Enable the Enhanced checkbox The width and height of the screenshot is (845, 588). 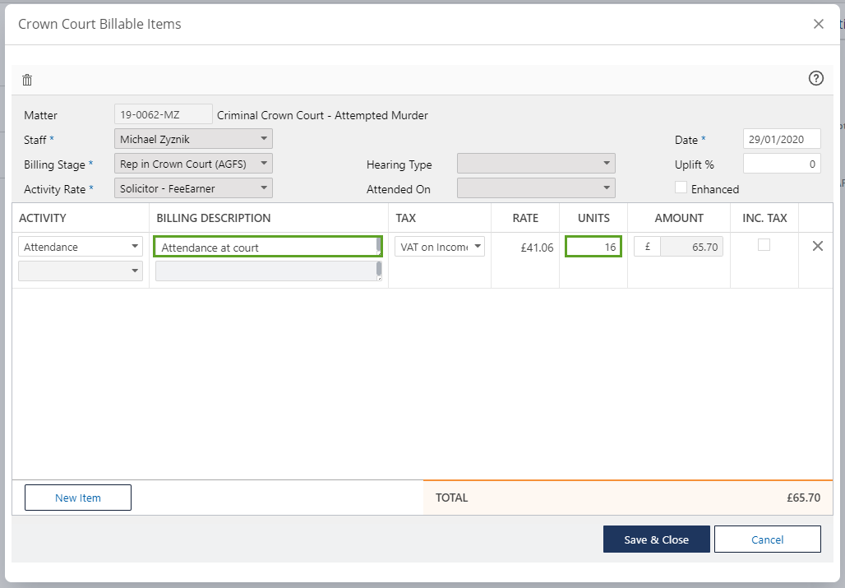681,188
